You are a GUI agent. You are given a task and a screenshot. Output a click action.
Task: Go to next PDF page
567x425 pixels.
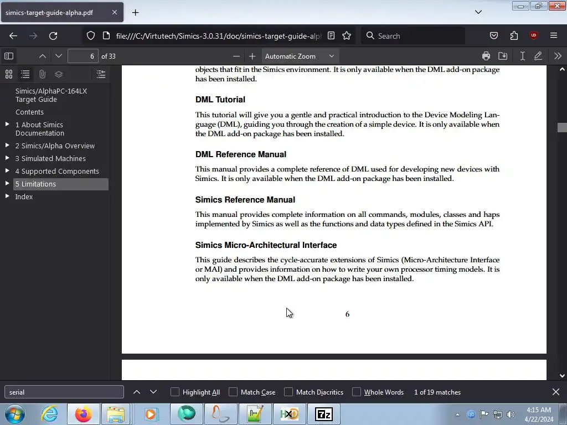click(59, 56)
